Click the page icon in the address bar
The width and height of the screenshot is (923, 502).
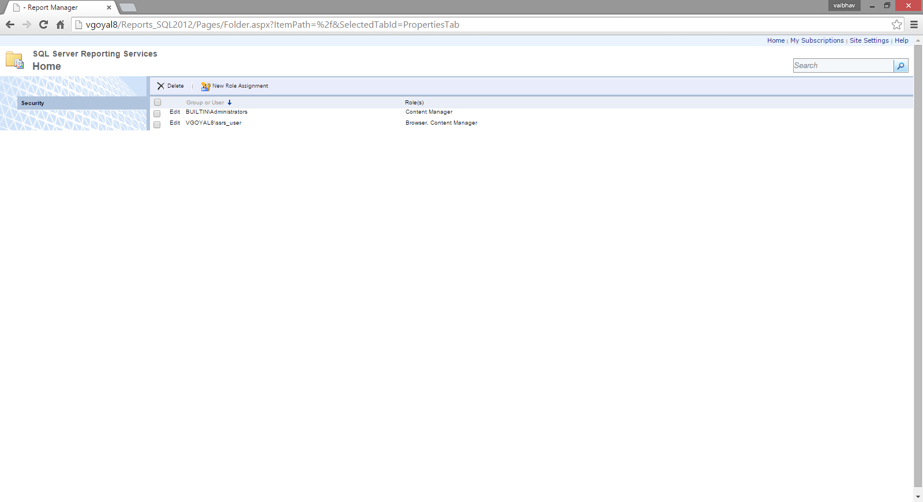pyautogui.click(x=79, y=25)
